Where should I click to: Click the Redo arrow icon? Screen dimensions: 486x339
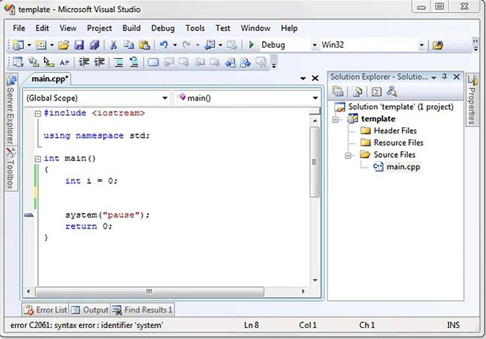click(x=186, y=45)
